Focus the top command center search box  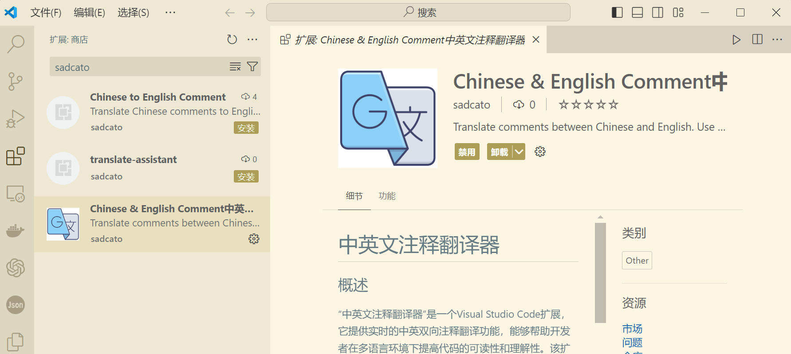418,12
